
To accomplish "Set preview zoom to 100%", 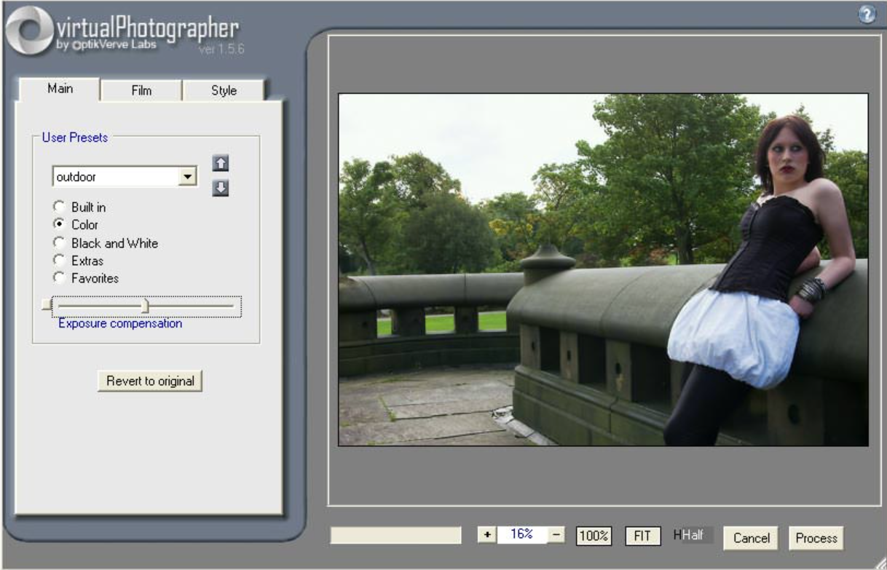I will point(594,536).
